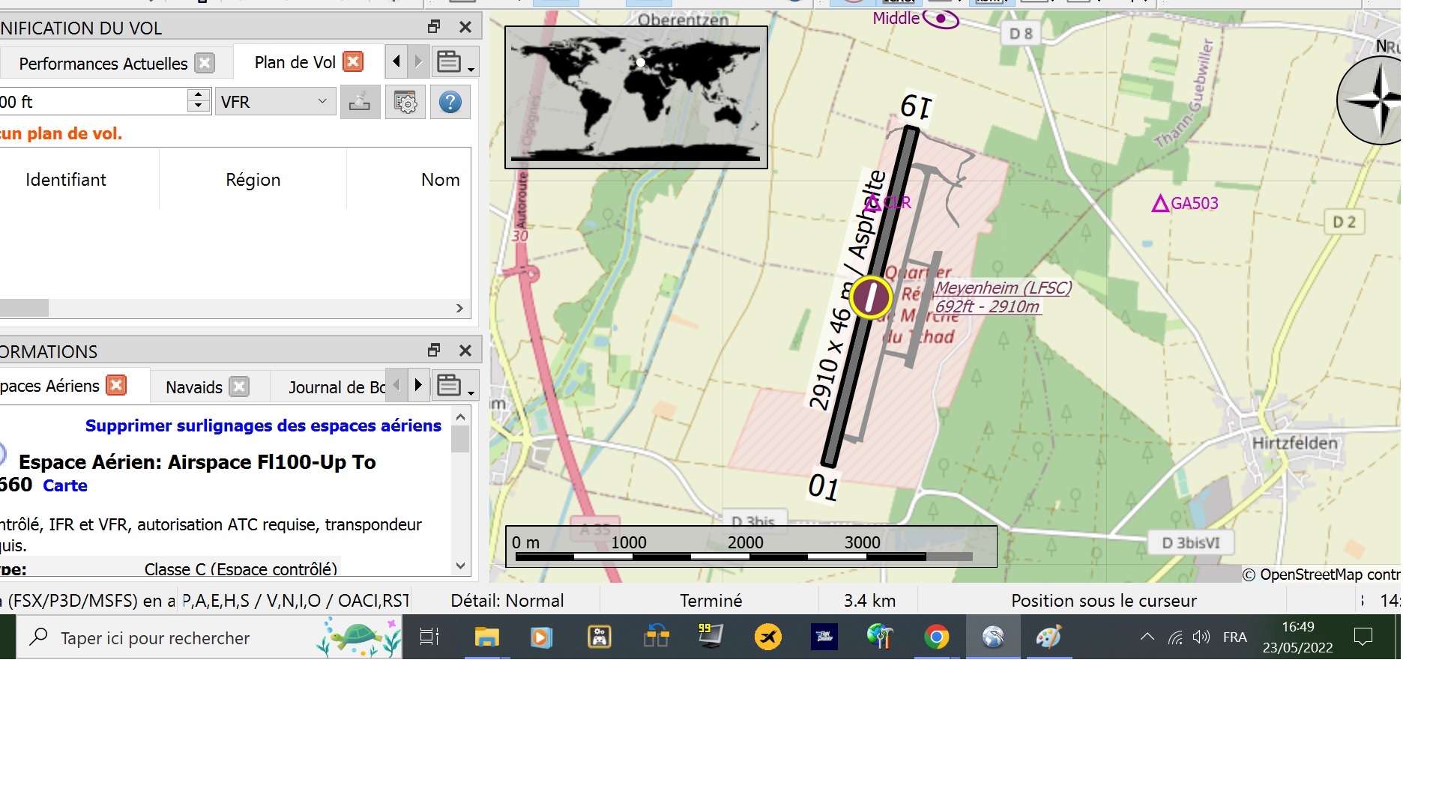Click the GA503 waypoint triangle on map
1439x809 pixels.
[1160, 203]
